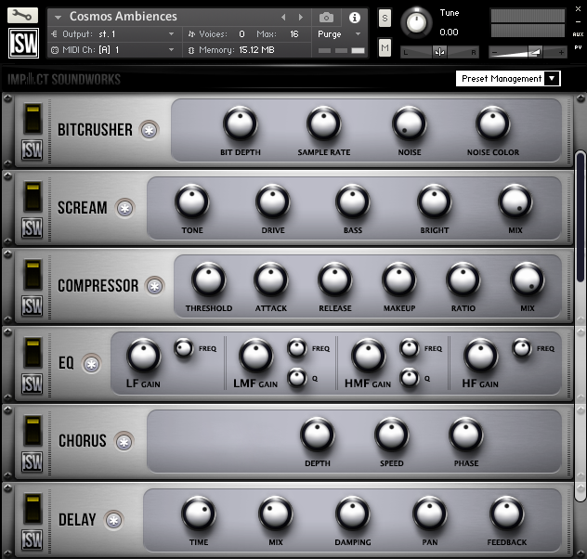Open the Preset Management dropdown

coord(508,79)
